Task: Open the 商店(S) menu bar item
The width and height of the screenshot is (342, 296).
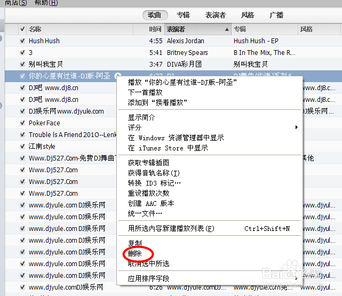Action: [15, 3]
